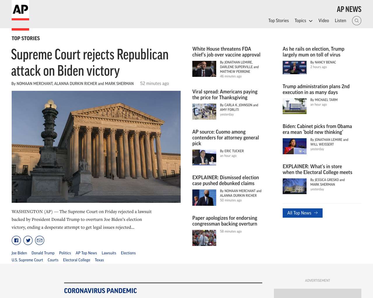Click congressman rally crowd thumbnail
The width and height of the screenshot is (373, 298).
[x=204, y=238]
